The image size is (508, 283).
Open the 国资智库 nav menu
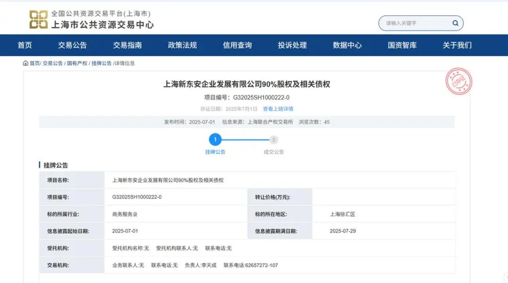[402, 45]
